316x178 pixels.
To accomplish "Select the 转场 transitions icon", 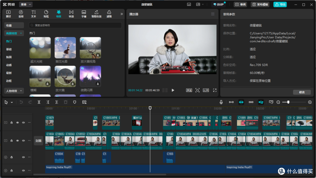I will pyautogui.click(x=71, y=14).
